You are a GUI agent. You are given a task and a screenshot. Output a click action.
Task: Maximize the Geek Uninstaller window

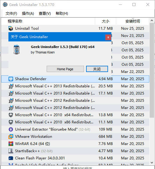click(x=134, y=5)
